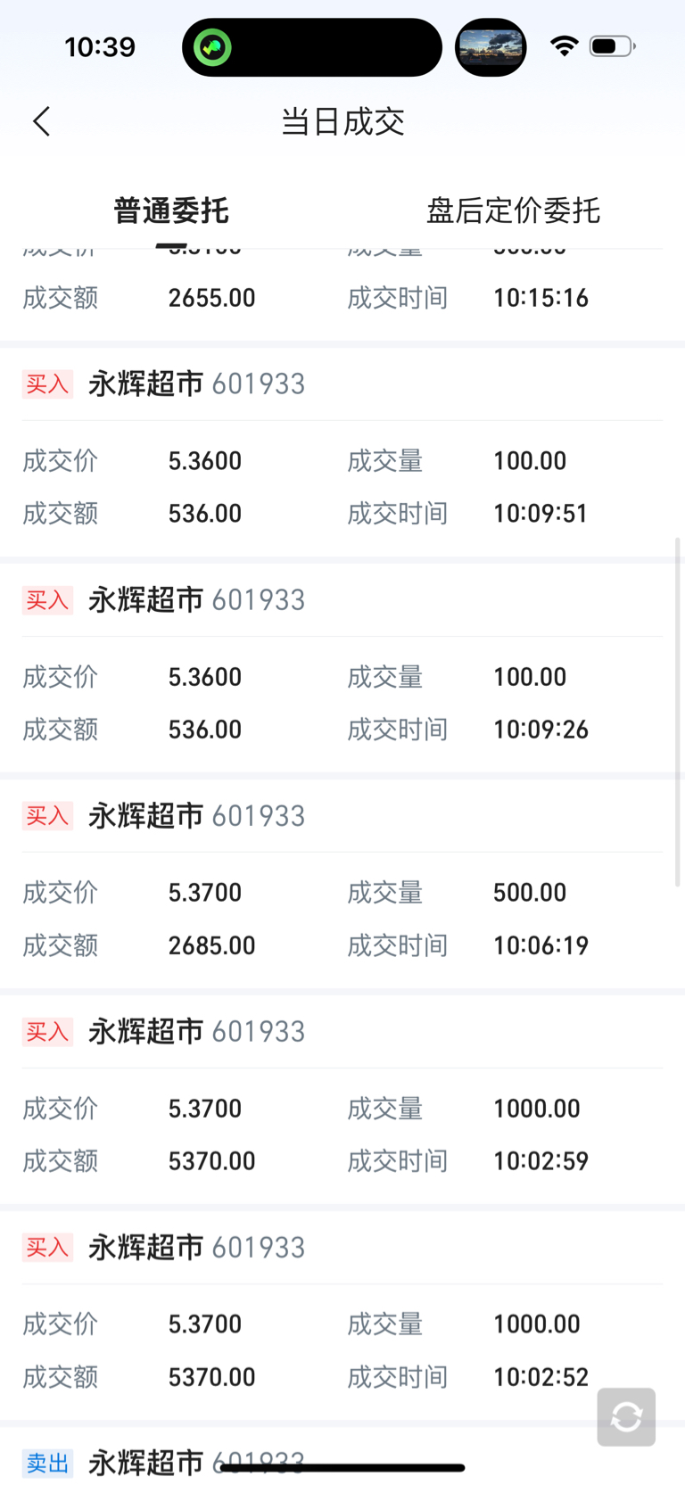Viewport: 685px width, 1485px height.
Task: Tap the Wi-Fi status icon
Action: [564, 46]
